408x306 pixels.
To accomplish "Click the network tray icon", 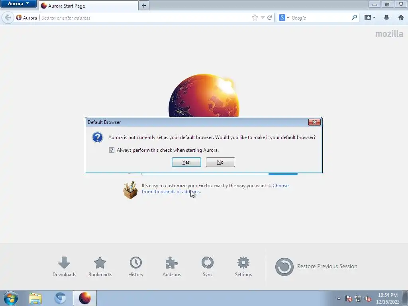I will pos(358,299).
